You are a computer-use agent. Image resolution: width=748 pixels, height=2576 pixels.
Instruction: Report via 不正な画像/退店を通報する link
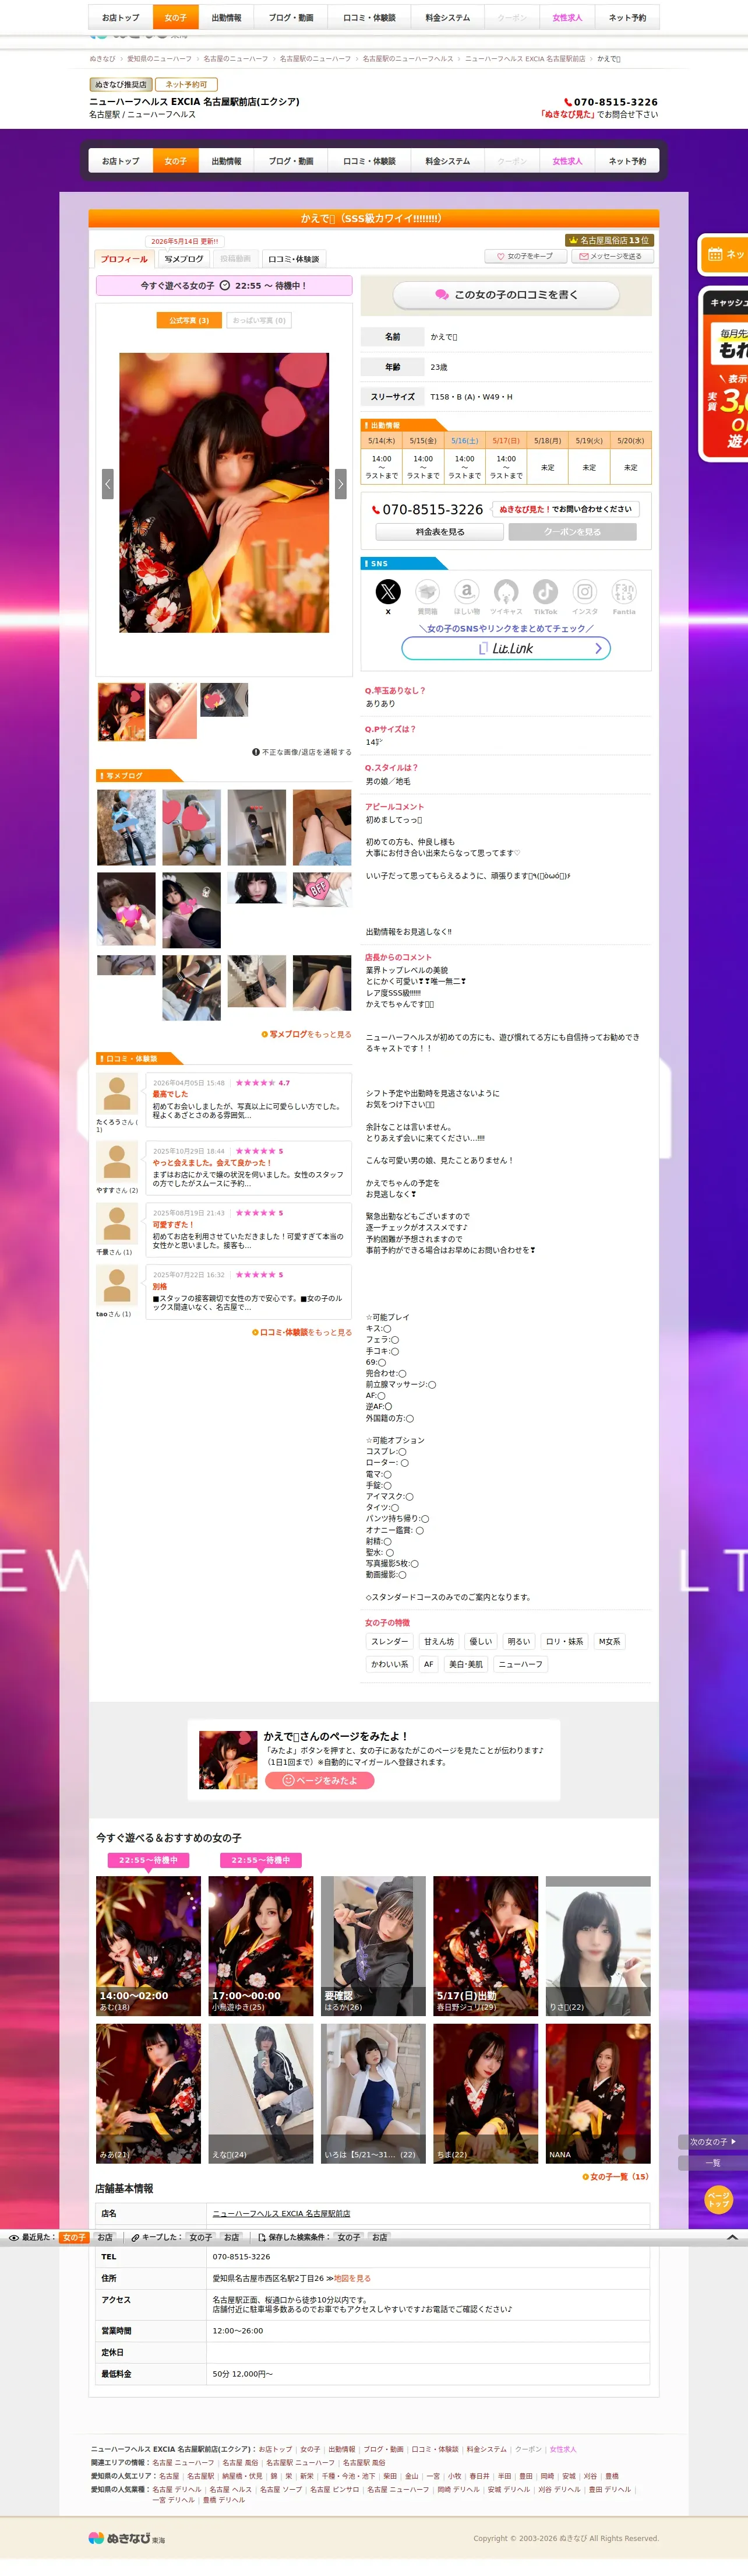(x=302, y=752)
